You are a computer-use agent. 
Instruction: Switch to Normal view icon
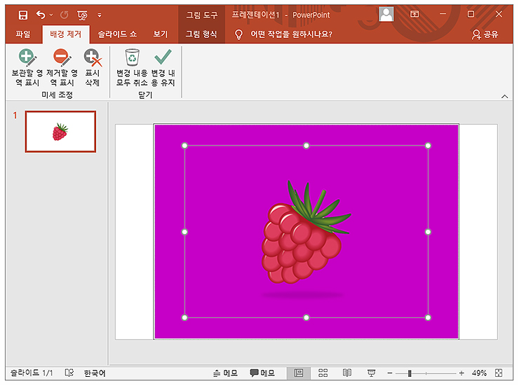pos(299,373)
